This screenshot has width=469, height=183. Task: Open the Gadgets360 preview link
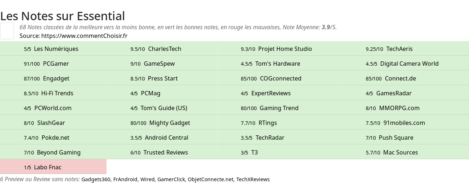tap(96, 179)
